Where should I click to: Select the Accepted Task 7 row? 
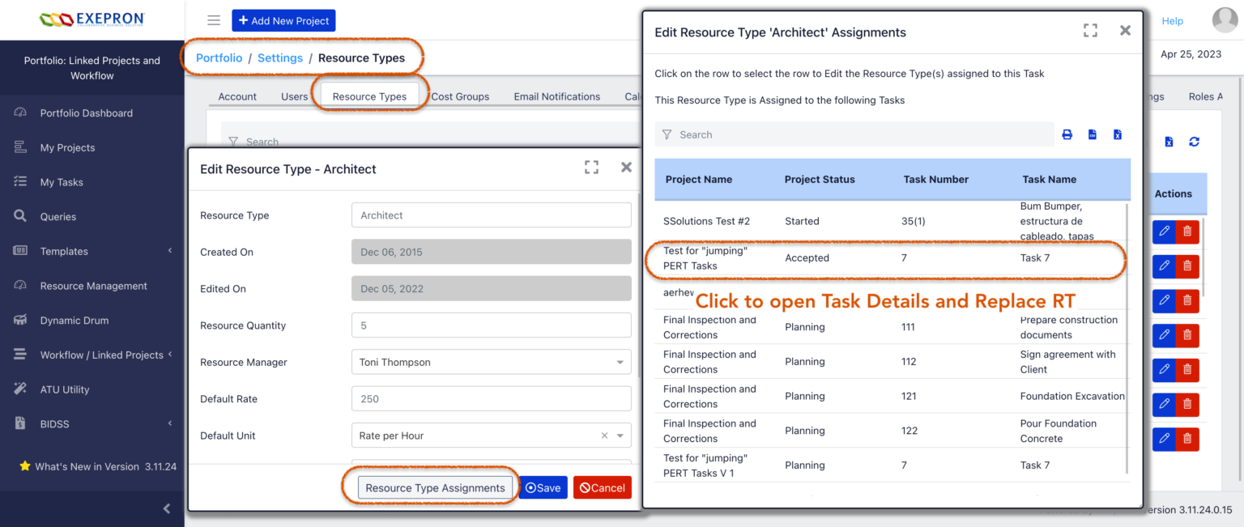891,258
